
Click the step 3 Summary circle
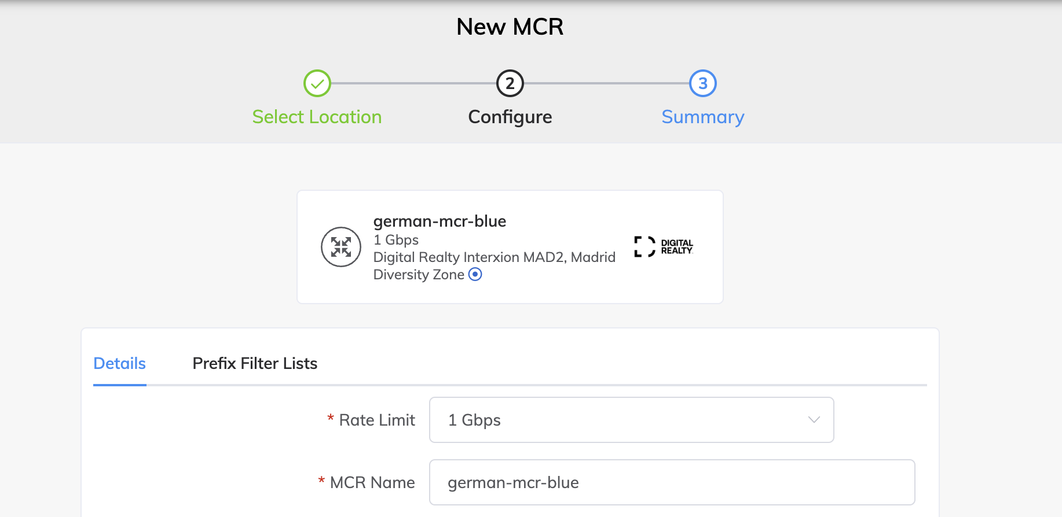[x=702, y=83]
